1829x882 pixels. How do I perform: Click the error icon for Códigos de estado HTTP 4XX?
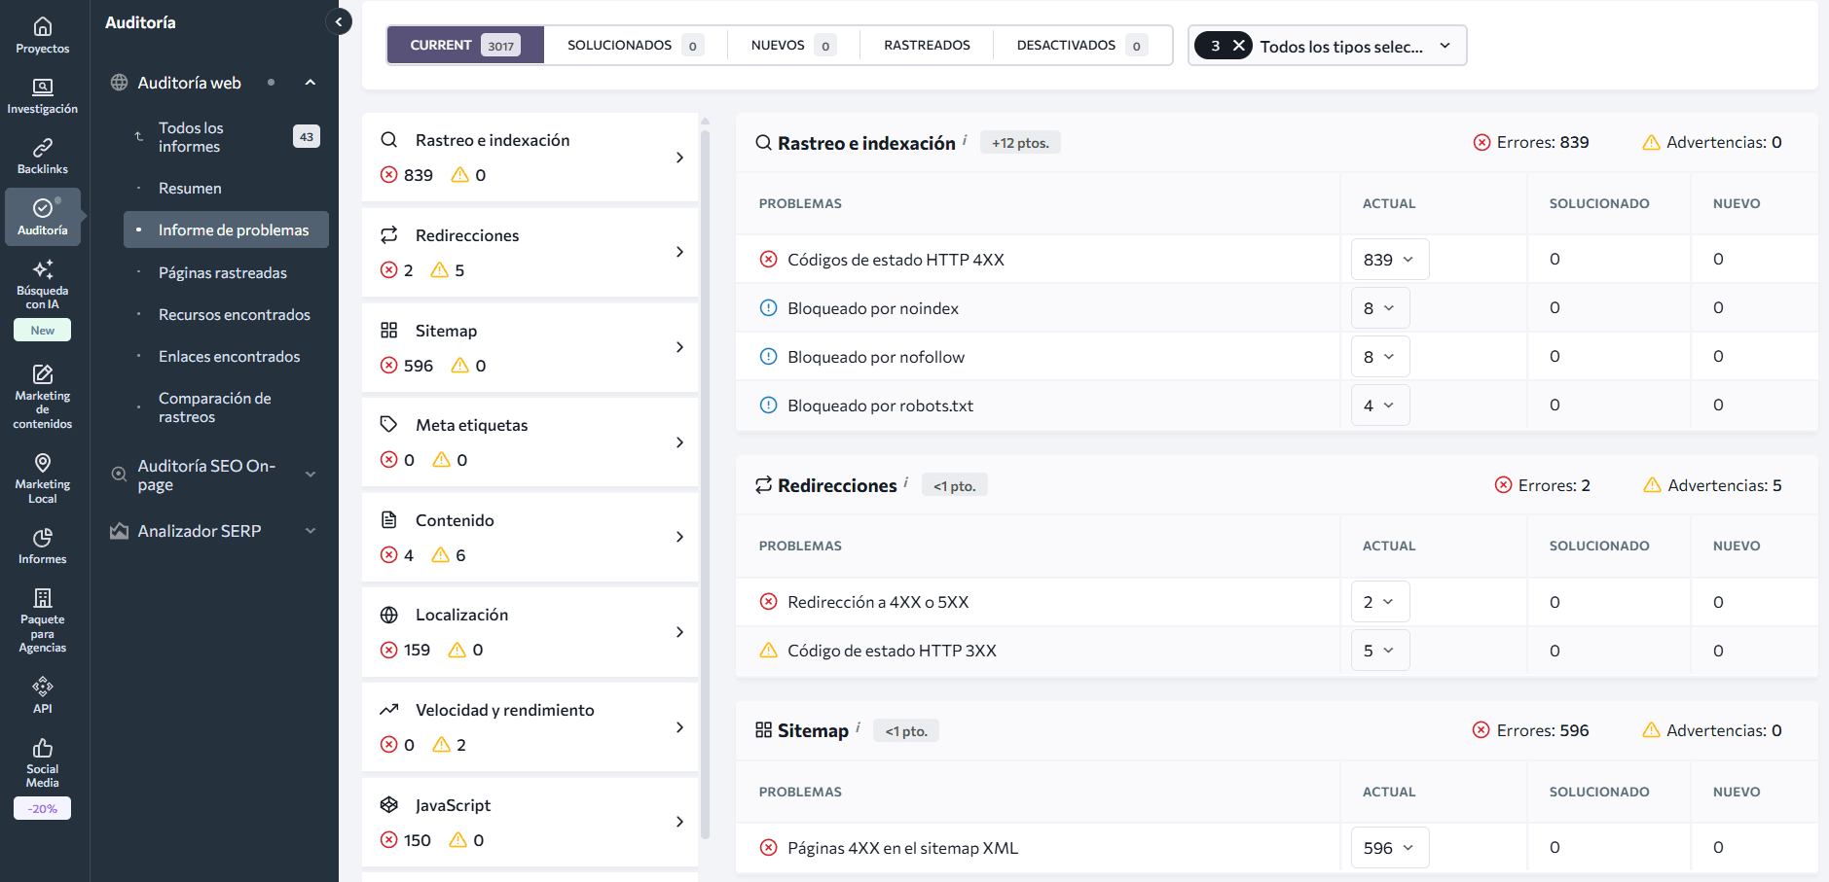tap(768, 260)
